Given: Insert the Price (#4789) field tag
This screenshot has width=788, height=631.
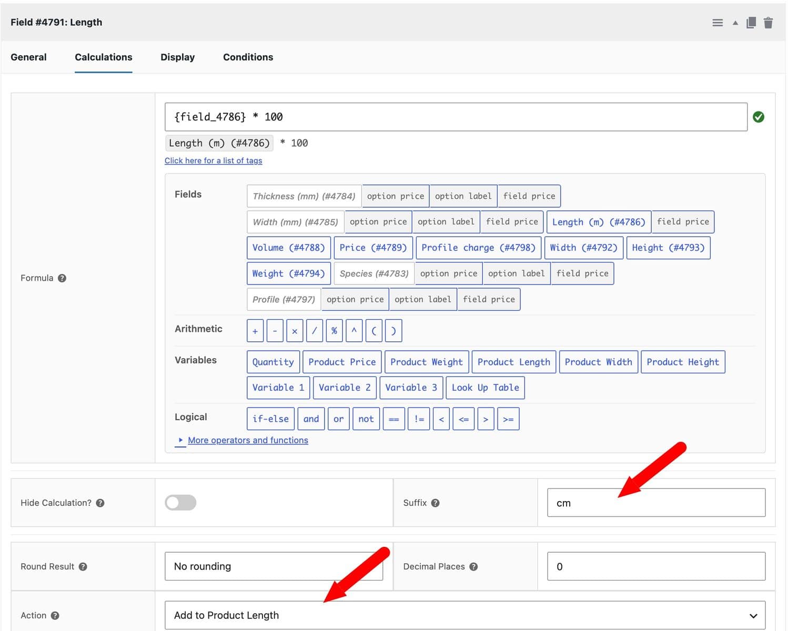Looking at the screenshot, I should pos(373,248).
